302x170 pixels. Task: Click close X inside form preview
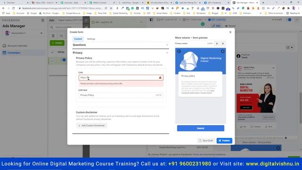click(x=223, y=51)
